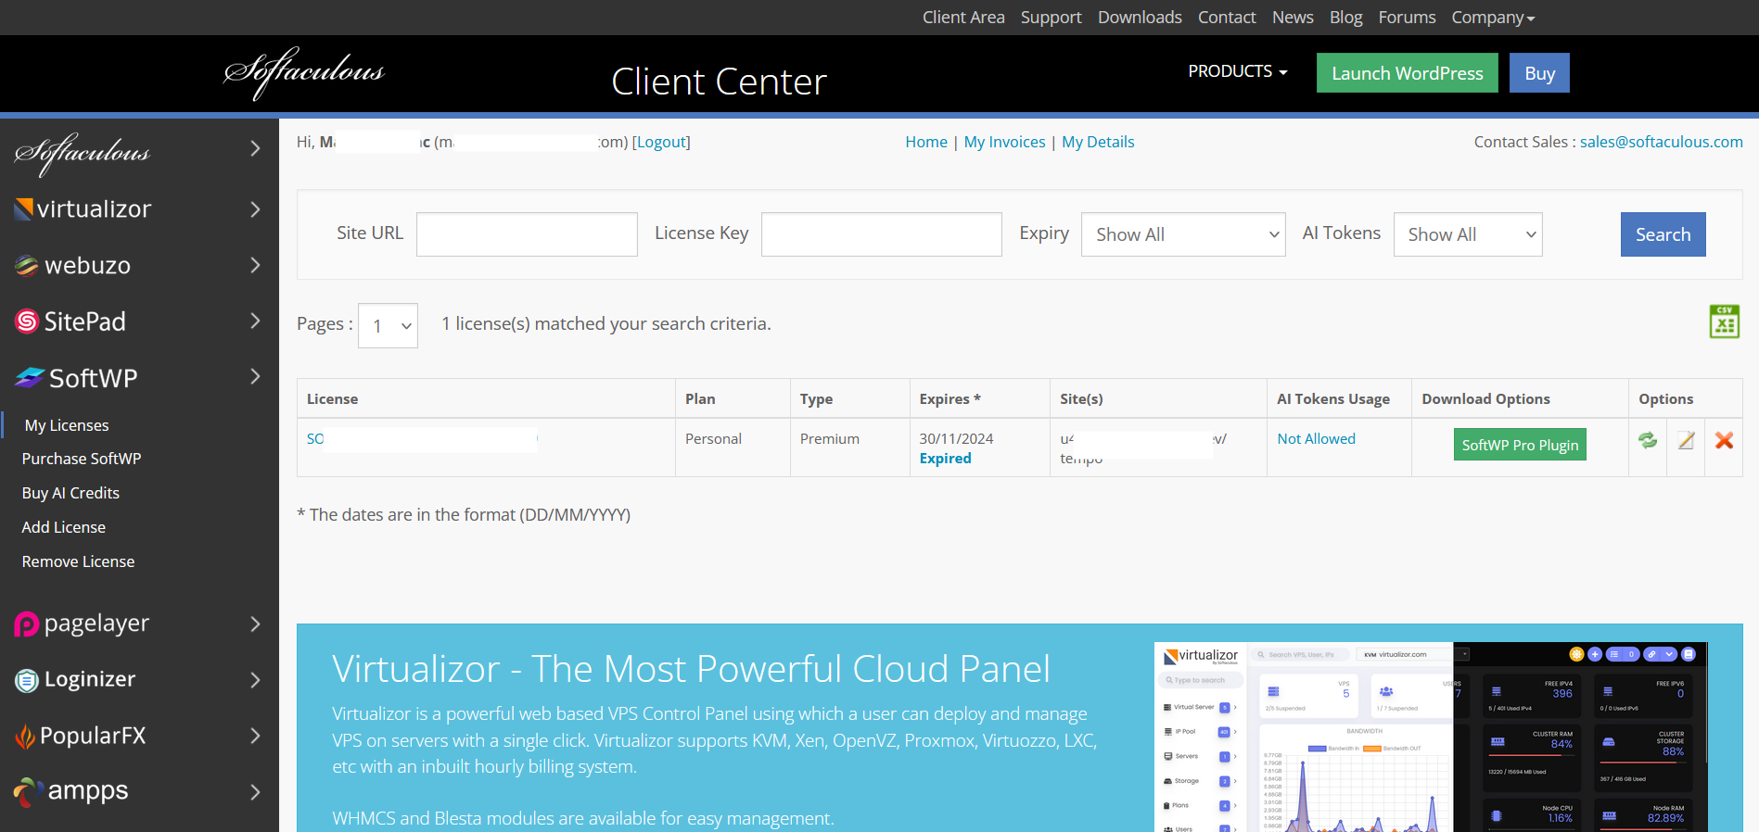Open the PRODUCTS dropdown menu
The image size is (1759, 832).
point(1238,71)
